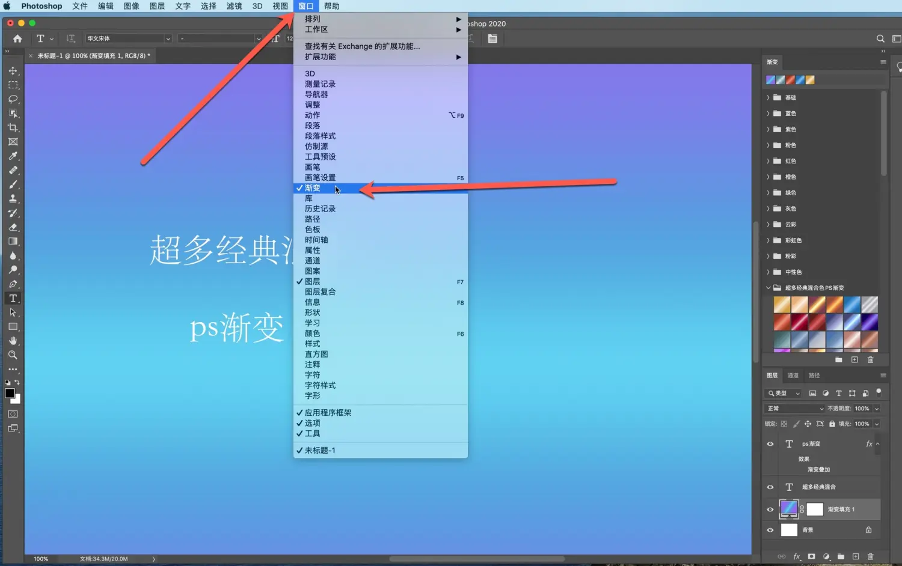This screenshot has width=902, height=566.
Task: Toggle visibility of 渐变填充 1 layer
Action: (x=770, y=510)
